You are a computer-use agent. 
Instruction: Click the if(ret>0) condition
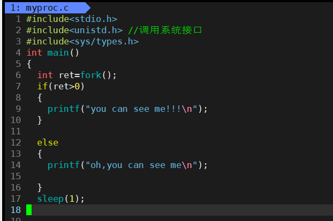60,86
